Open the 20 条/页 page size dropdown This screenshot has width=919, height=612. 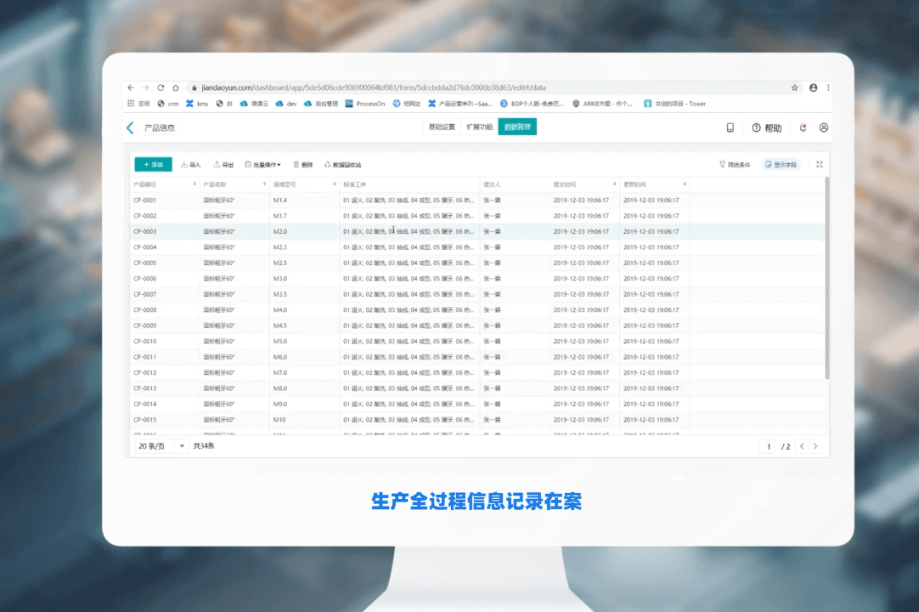[x=161, y=446]
